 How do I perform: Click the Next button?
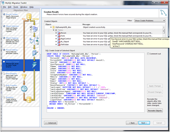(x=144, y=123)
